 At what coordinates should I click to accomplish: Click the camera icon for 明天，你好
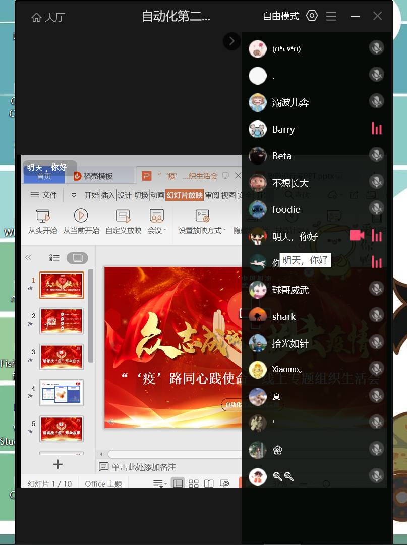[x=357, y=235]
